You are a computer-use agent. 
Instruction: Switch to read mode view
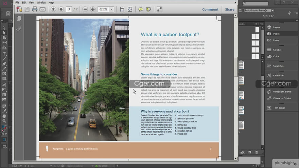(x=159, y=10)
